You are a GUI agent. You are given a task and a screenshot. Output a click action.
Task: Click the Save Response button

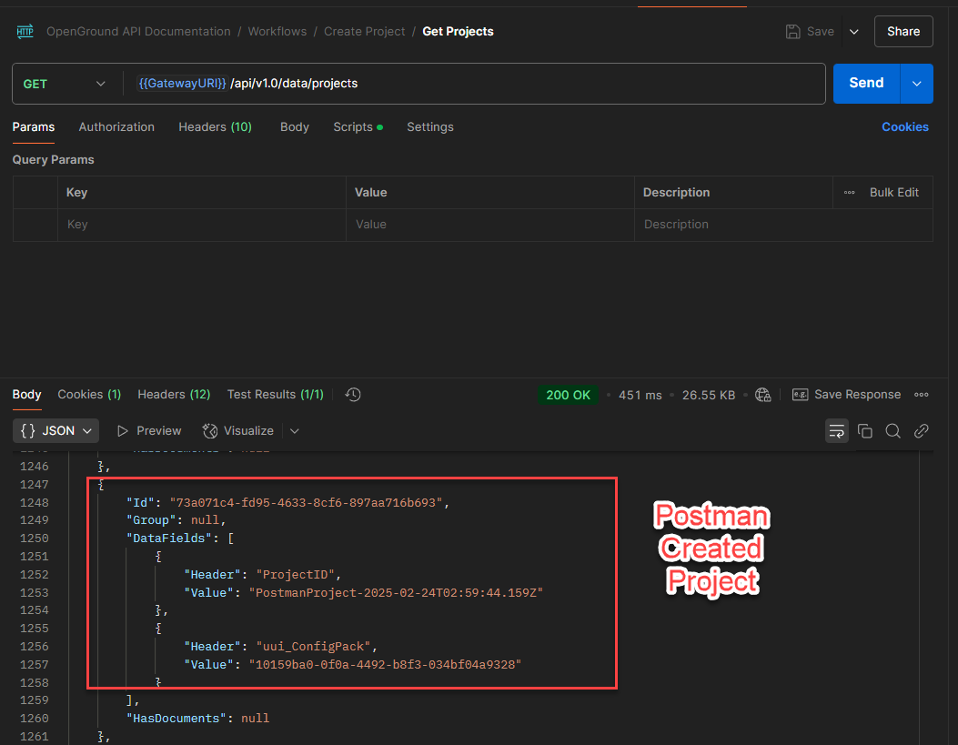[x=846, y=395]
